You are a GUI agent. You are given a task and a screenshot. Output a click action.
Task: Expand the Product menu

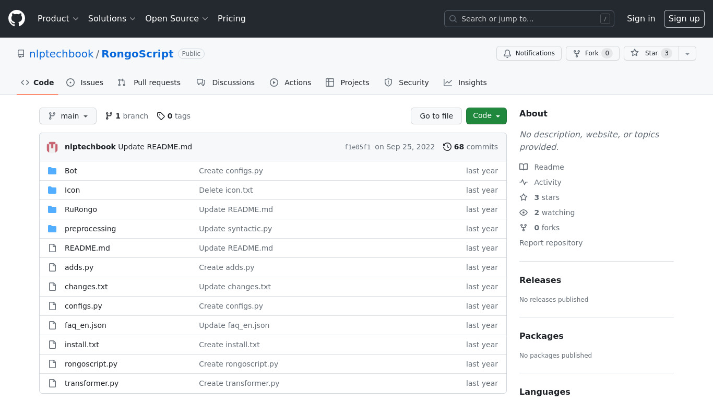point(58,19)
